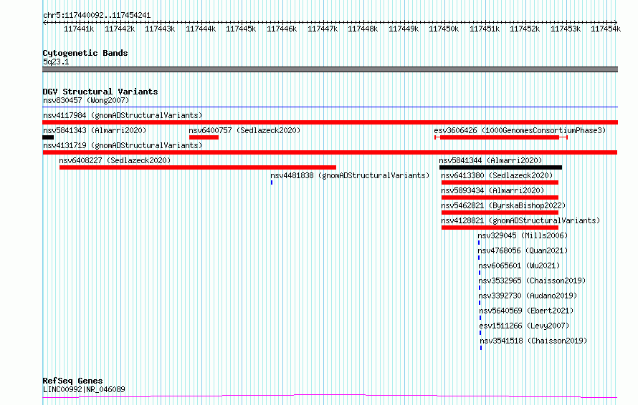Screen dimensions: 638x405
Task: Open the nsv3392730 (Audano2019) label
Action: 528,296
